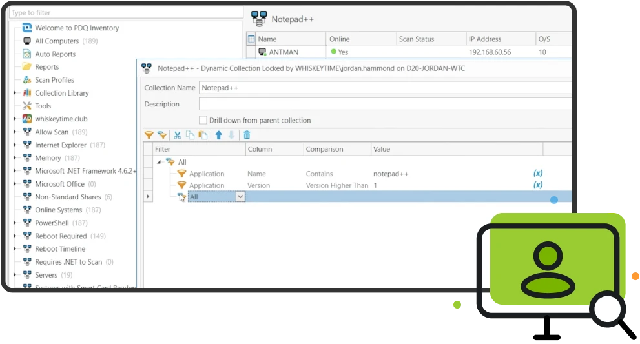Collapse the top-level All filter group
Image resolution: width=640 pixels, height=344 pixels.
pos(159,162)
